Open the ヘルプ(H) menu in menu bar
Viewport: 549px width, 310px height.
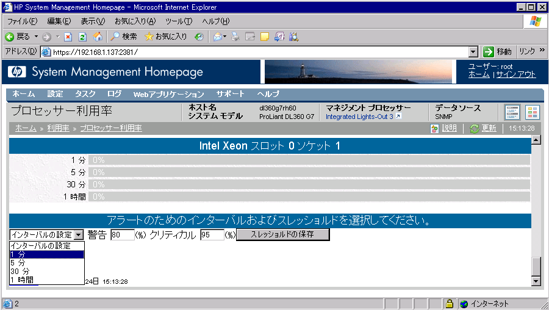216,21
